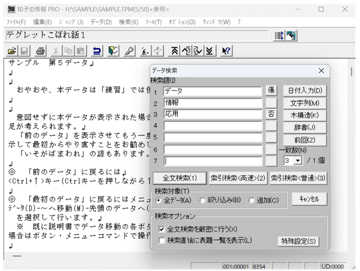Click the 全文検索(1) button
Viewport: 360px width, 271px height.
point(180,178)
